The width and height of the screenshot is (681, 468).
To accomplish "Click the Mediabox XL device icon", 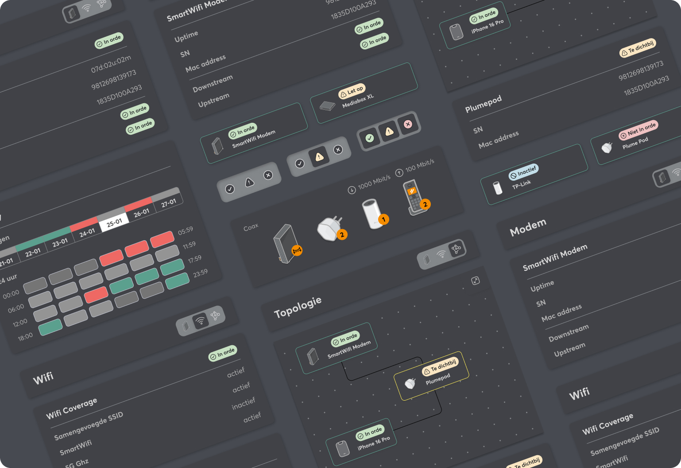I will pyautogui.click(x=328, y=106).
